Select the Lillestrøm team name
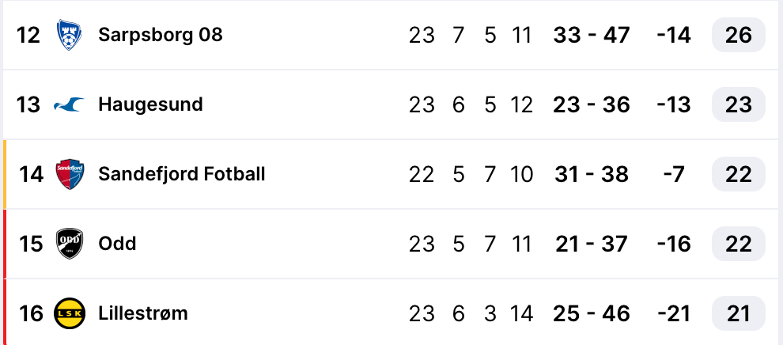783x345 pixels. 143,313
